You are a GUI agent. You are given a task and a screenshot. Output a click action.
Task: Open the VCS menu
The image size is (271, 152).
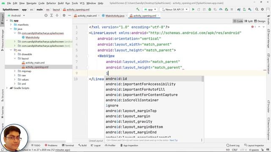click(82, 3)
